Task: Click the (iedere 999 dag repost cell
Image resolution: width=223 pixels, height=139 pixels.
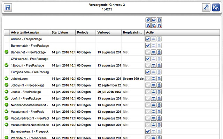Action: pos(133,79)
